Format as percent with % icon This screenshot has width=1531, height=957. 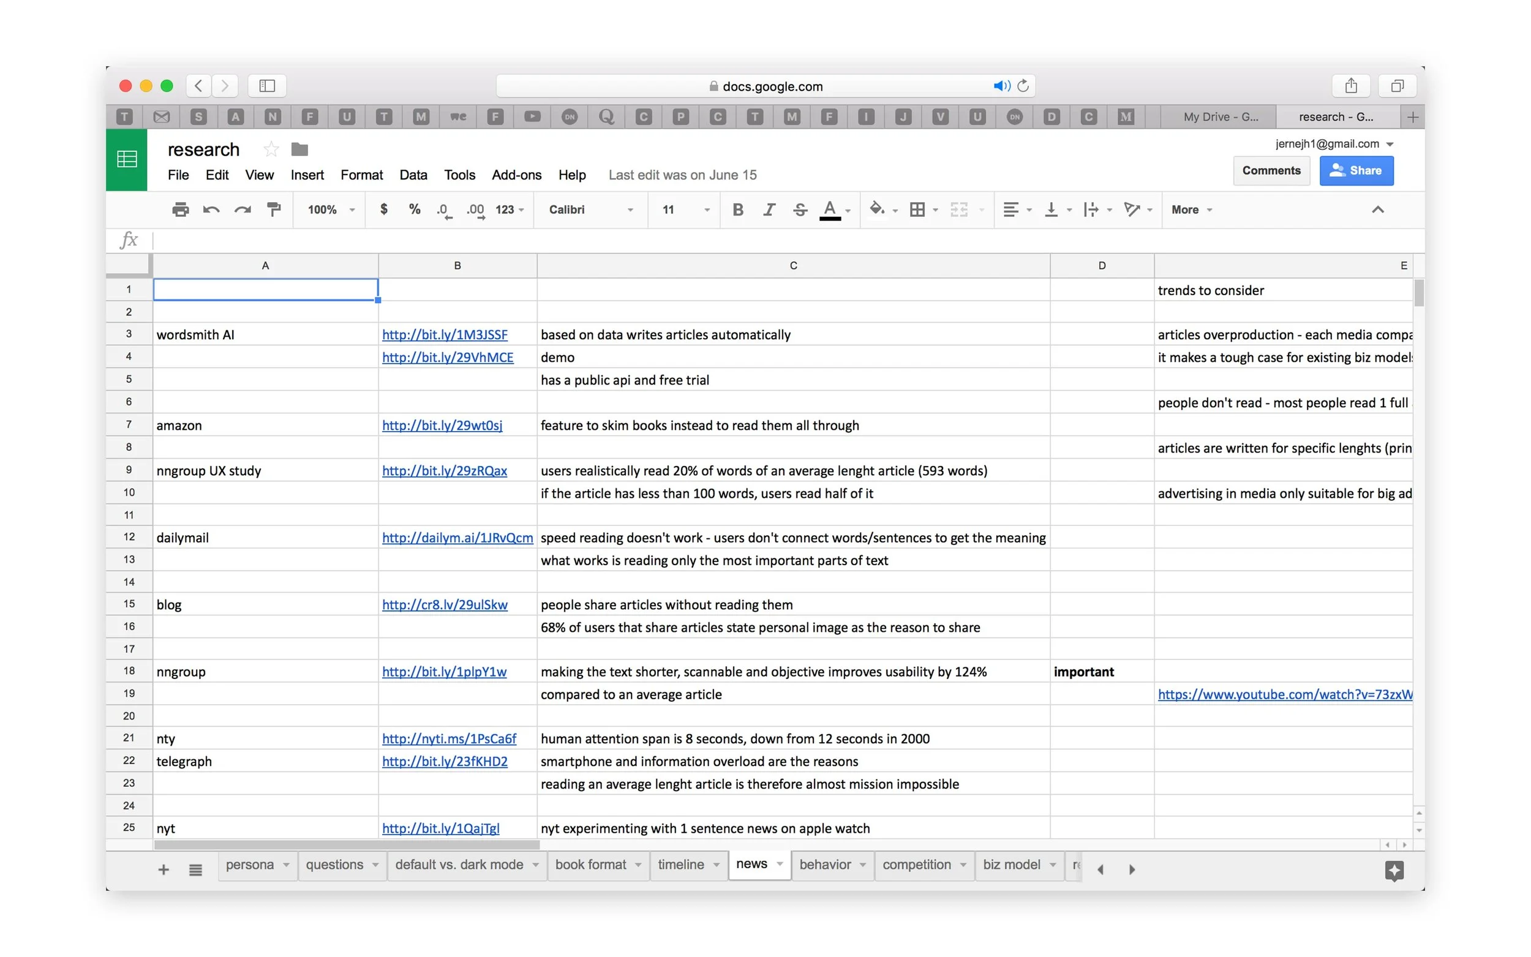click(x=415, y=209)
